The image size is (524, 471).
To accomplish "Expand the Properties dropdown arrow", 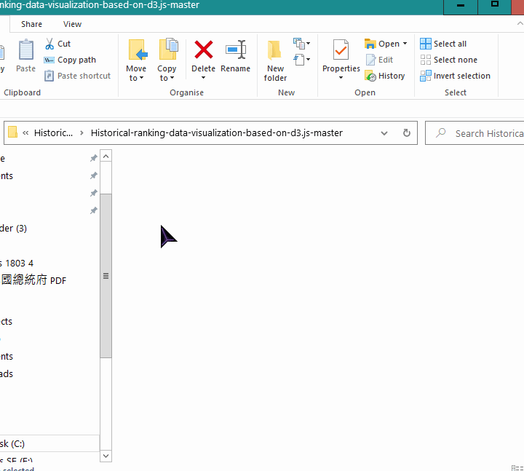I will pos(341,78).
